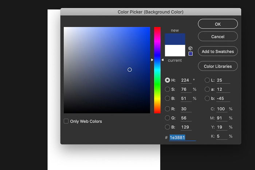The image size is (255, 170).
Task: Click the new color blue swatch
Action: pos(175,39)
